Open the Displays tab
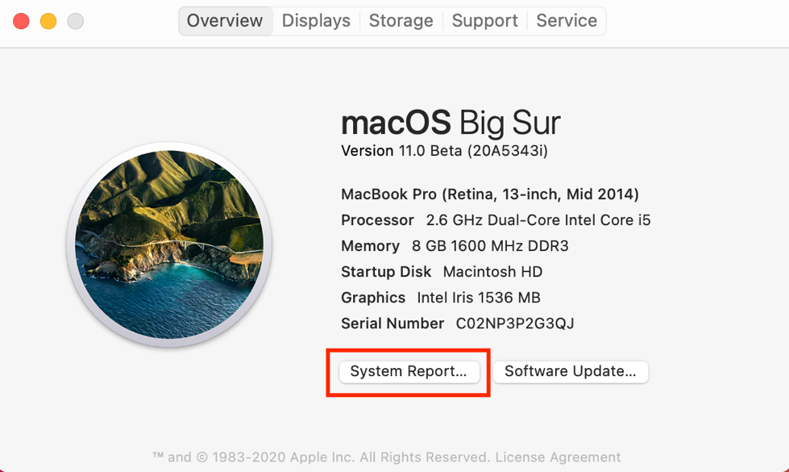789x472 pixels. click(x=316, y=21)
